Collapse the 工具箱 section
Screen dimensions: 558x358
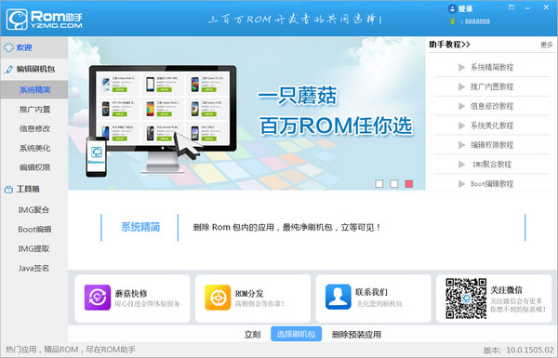pos(34,190)
